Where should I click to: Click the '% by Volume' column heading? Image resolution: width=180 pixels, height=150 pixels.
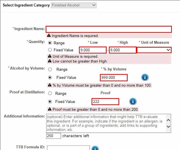(115, 69)
